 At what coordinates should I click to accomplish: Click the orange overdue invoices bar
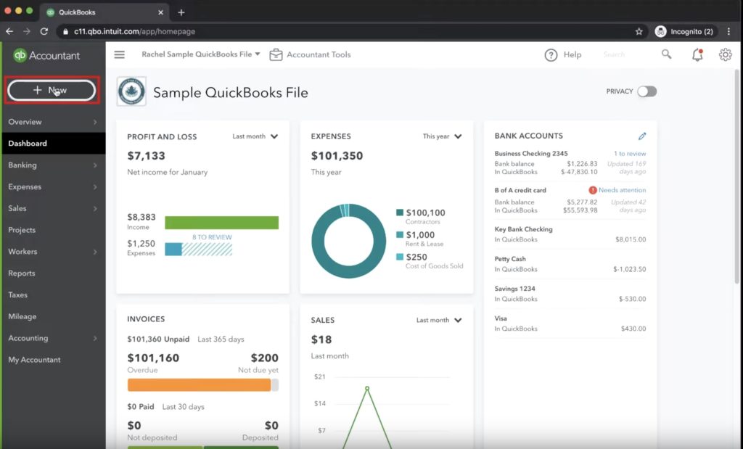point(199,384)
